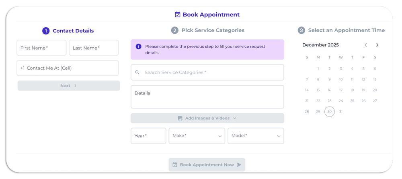This screenshot has height=179, width=402.
Task: Click the calendar icon beside Book Appointment title
Action: pos(178,15)
